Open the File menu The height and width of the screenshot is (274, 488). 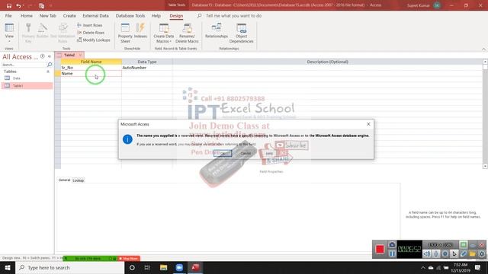click(8, 15)
